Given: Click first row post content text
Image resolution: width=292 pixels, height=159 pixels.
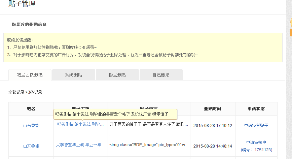Looking at the screenshot, I should tap(149, 124).
